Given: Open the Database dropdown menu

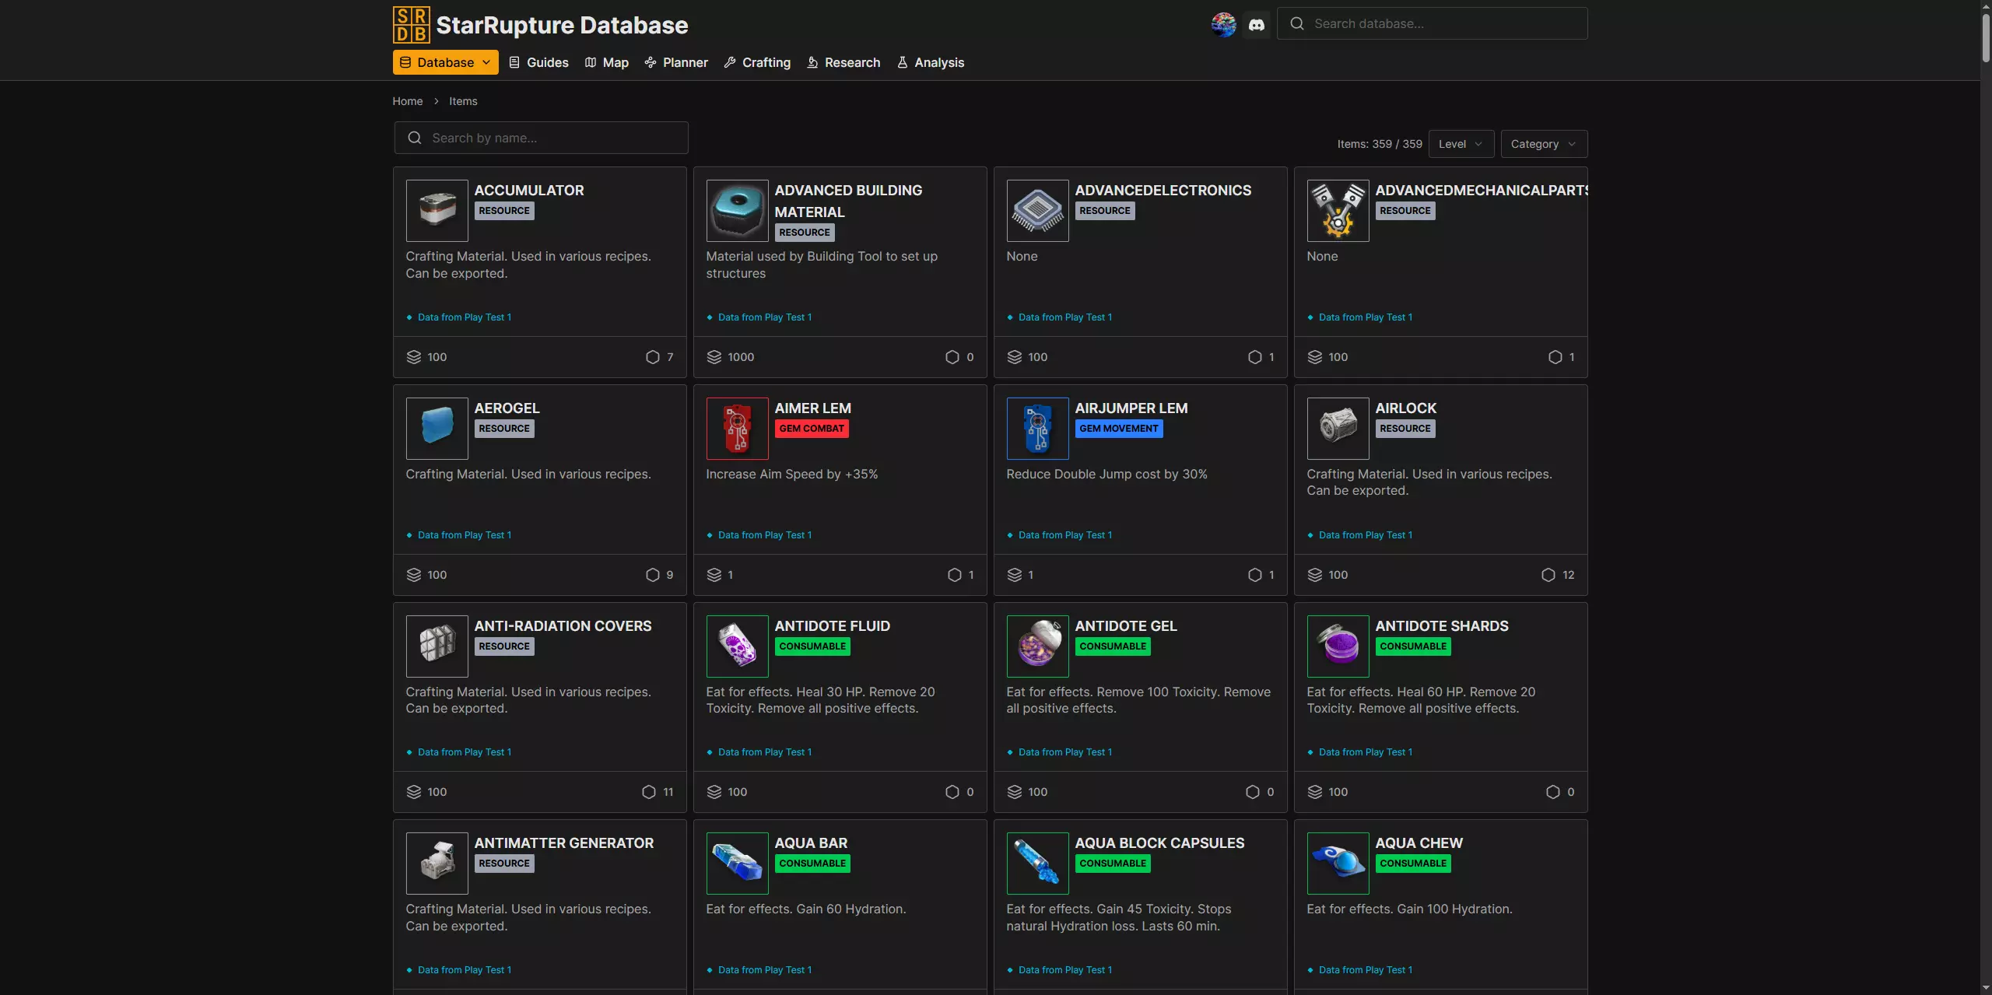Looking at the screenshot, I should point(445,62).
